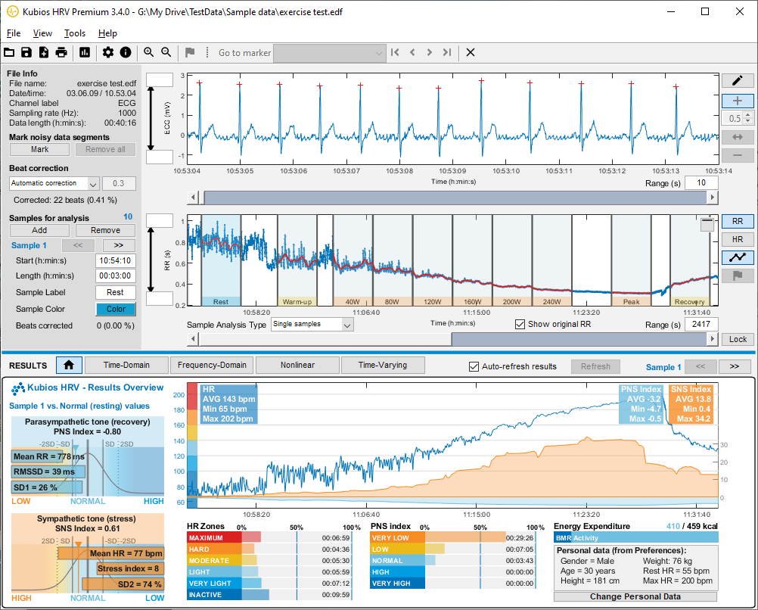The image size is (758, 610).
Task: Click Remove sample button
Action: coord(105,230)
